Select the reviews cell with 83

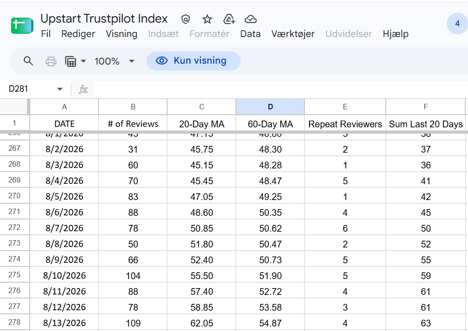(x=133, y=197)
